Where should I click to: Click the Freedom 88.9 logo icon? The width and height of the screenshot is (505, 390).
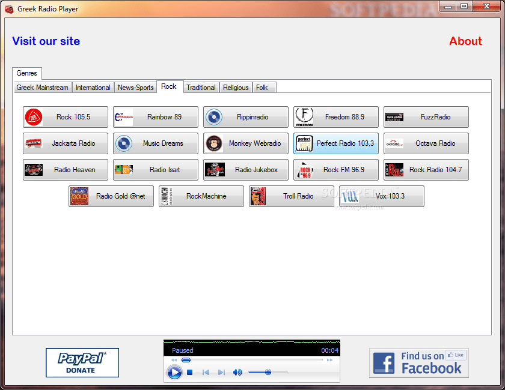pos(304,117)
